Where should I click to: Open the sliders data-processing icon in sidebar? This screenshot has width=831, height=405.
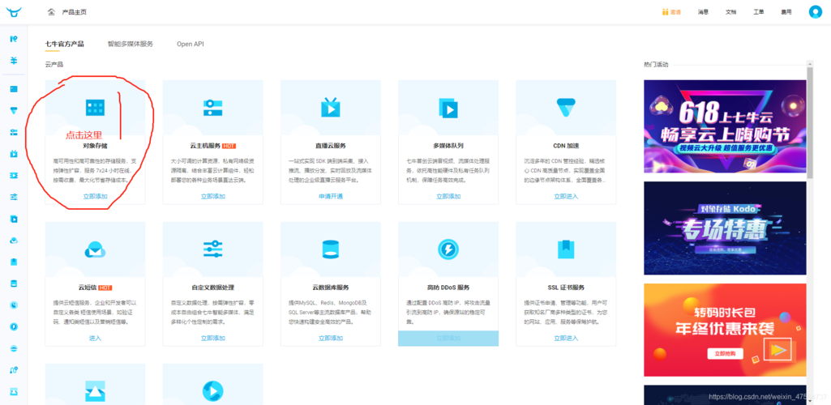[15, 197]
